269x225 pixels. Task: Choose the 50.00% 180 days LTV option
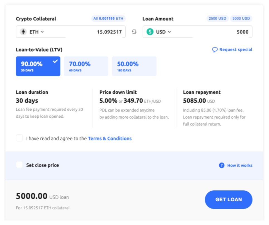[x=134, y=66]
